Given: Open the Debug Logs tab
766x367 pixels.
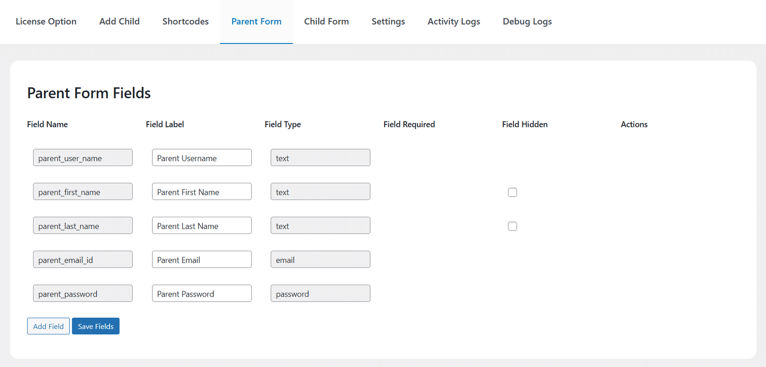Looking at the screenshot, I should pyautogui.click(x=527, y=22).
